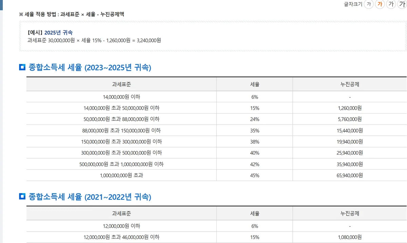Click '500,000,000원 초과 1,000,000,000원 이하' cell
The height and width of the screenshot is (243, 407).
121,164
